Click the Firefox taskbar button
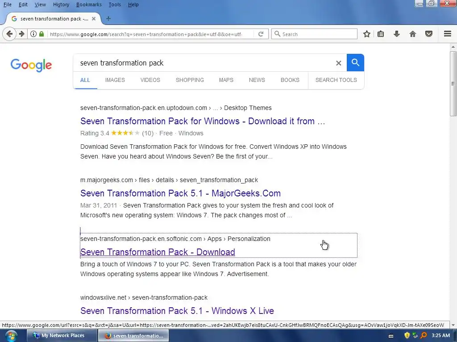 click(133, 336)
